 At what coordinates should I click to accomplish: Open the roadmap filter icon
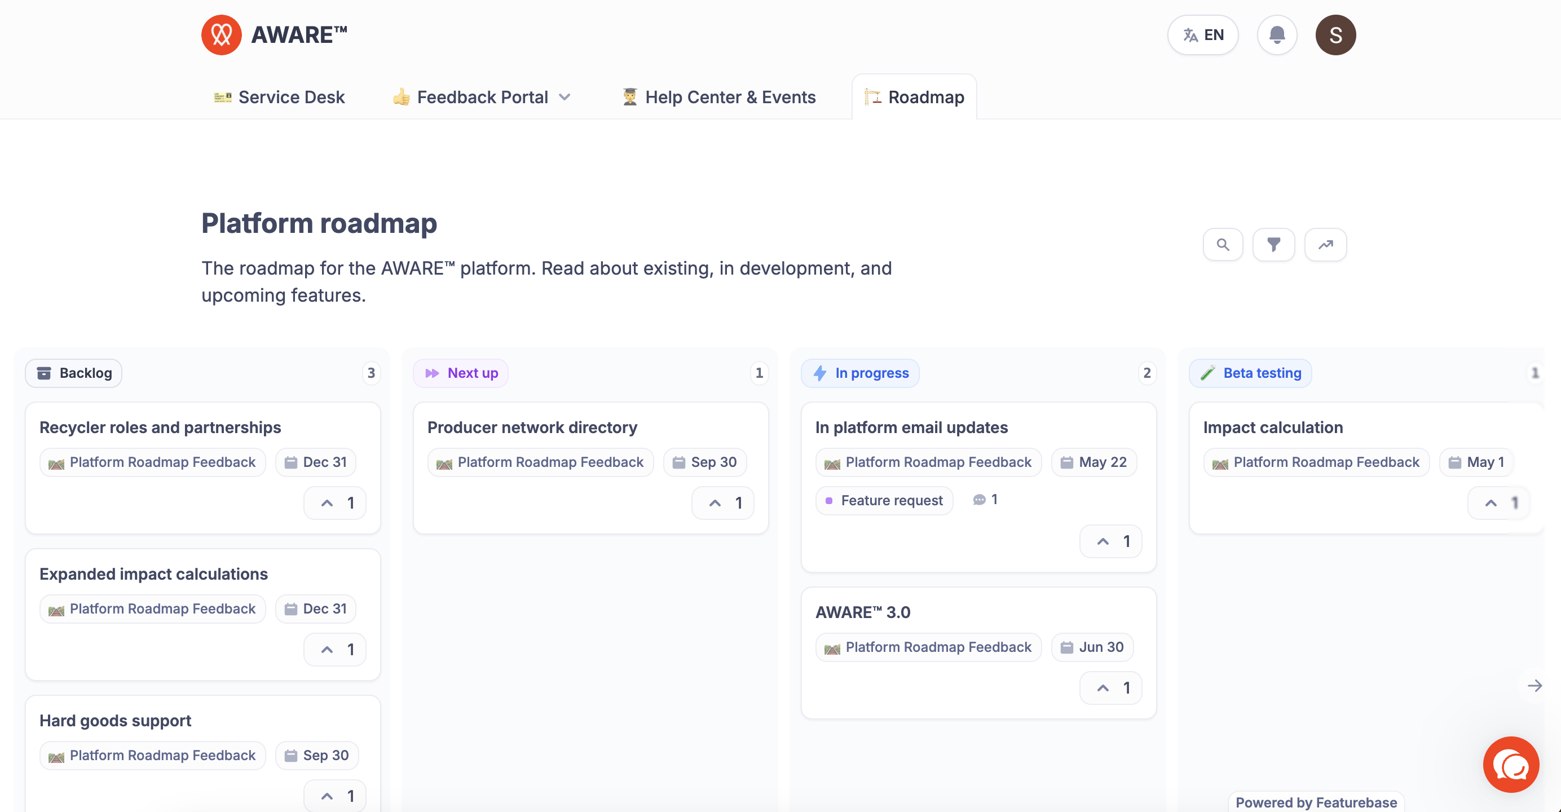pos(1274,245)
